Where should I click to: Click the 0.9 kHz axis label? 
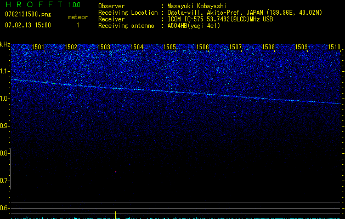point(4,126)
